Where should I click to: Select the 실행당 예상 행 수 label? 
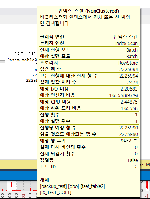[x=58, y=128]
